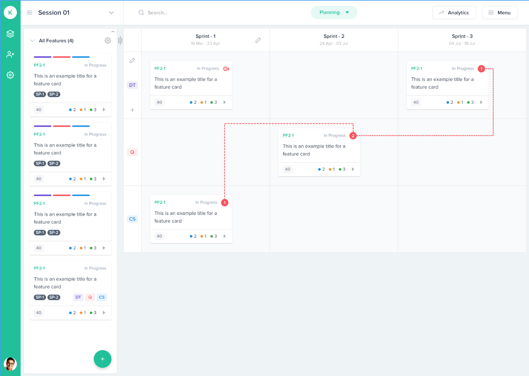Add a new row with the plus icon

coord(132,110)
